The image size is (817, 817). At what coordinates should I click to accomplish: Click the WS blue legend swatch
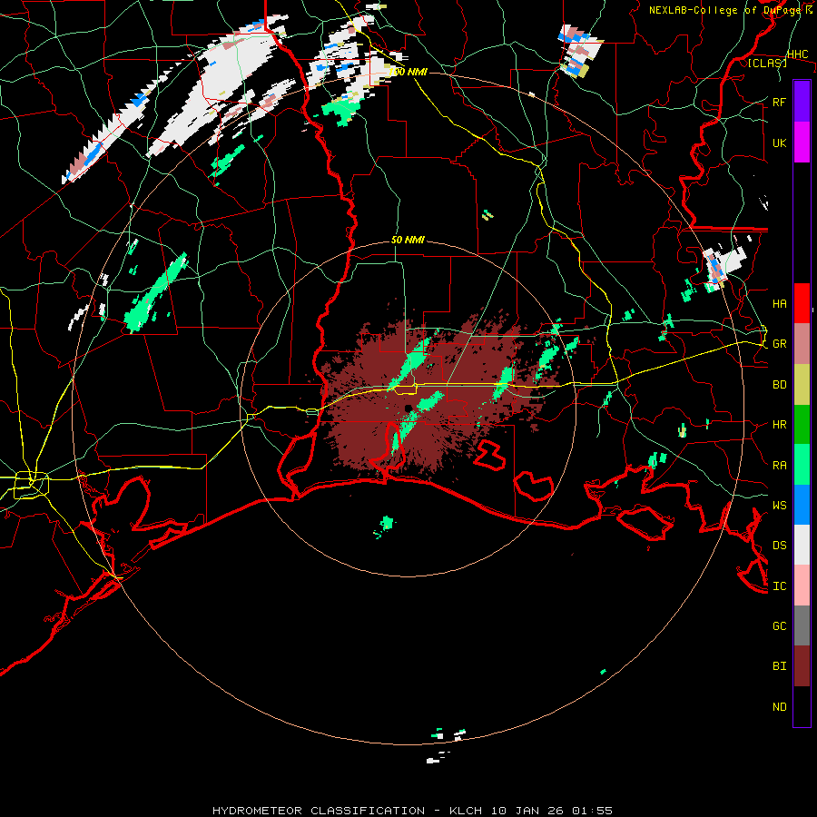click(x=802, y=505)
